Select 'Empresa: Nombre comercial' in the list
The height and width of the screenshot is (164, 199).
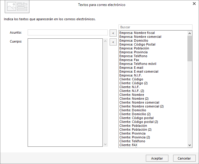click(153, 37)
